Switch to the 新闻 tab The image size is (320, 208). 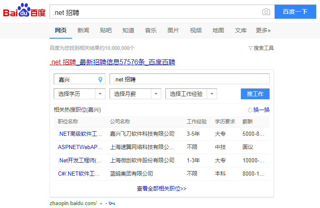83,30
